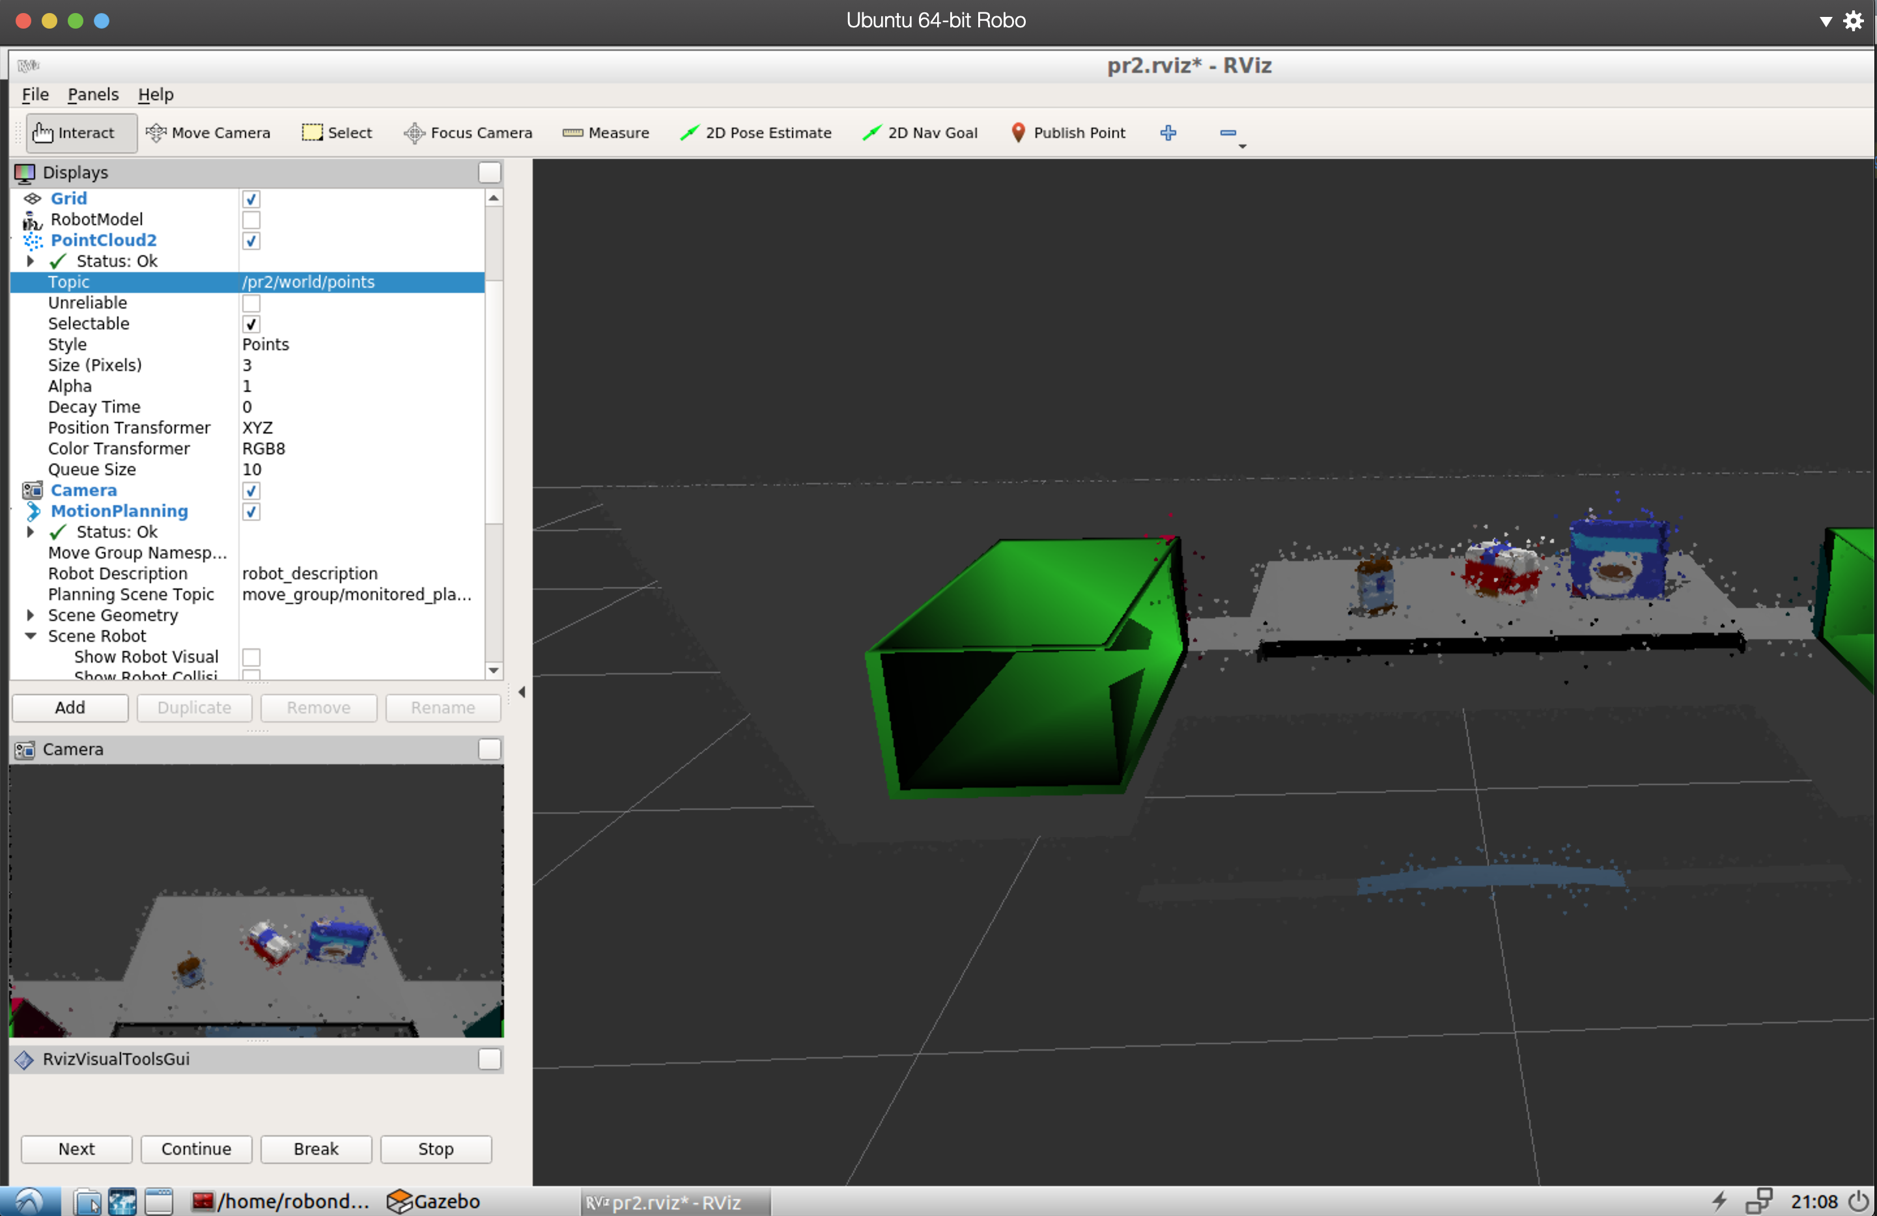
Task: Open the Panels menu
Action: point(93,94)
